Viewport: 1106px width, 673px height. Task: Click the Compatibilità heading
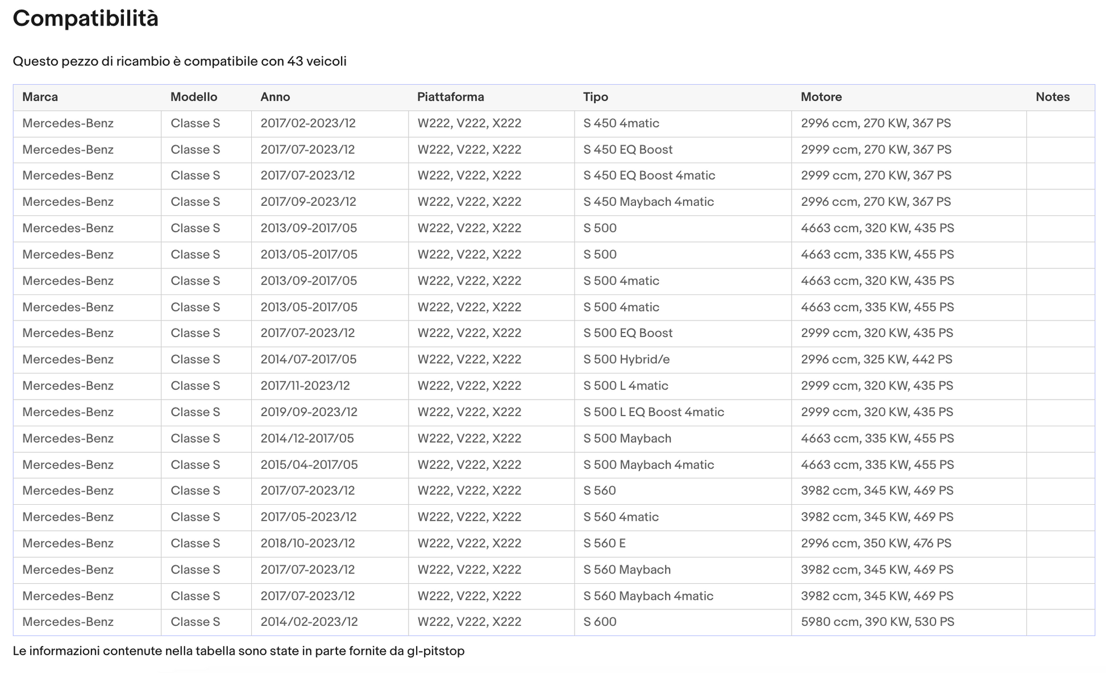pos(85,18)
